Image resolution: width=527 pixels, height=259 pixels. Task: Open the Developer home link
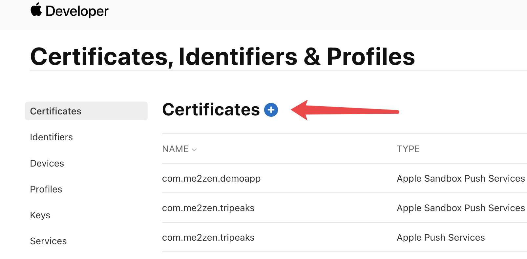(x=77, y=11)
